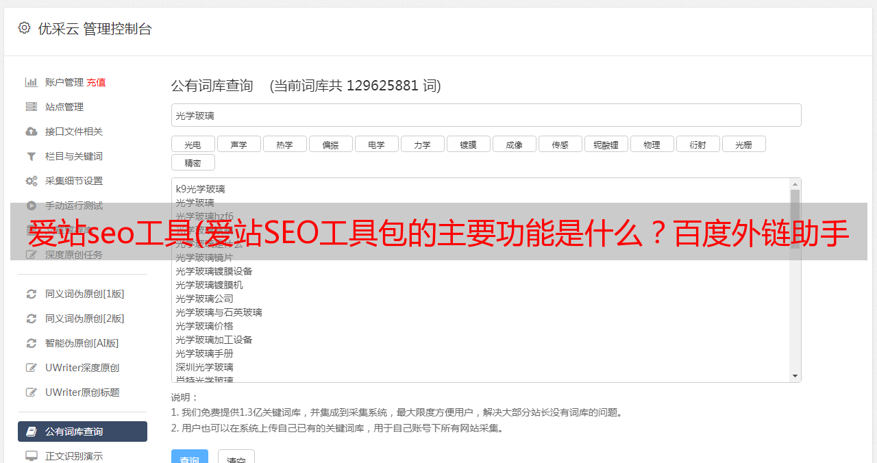Click the 传感 tag button

pyautogui.click(x=560, y=144)
